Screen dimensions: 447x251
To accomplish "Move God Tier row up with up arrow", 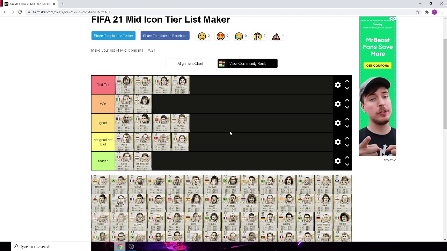I will (347, 81).
